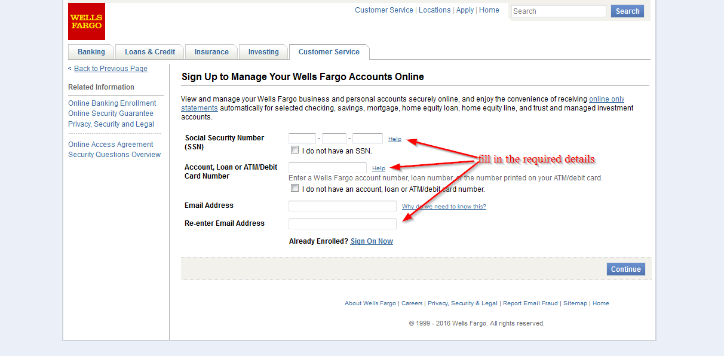
Task: Tick 'I do not have an account' checkbox
Action: click(294, 188)
